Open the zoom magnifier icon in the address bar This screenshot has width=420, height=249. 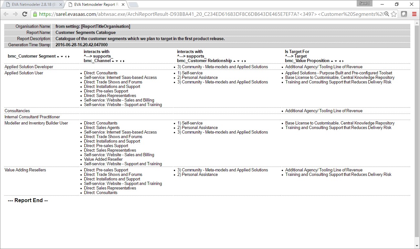[x=386, y=14]
